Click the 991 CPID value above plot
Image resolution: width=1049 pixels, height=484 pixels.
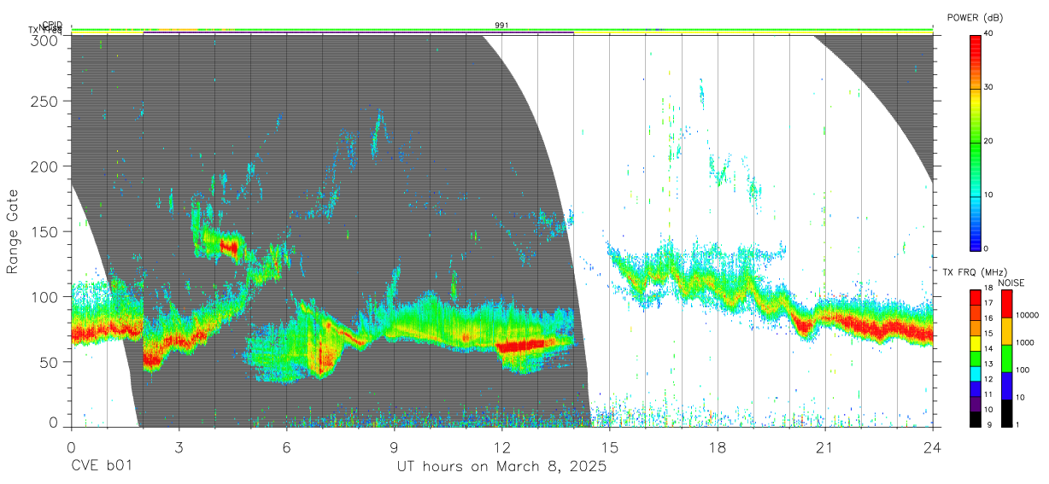(502, 26)
